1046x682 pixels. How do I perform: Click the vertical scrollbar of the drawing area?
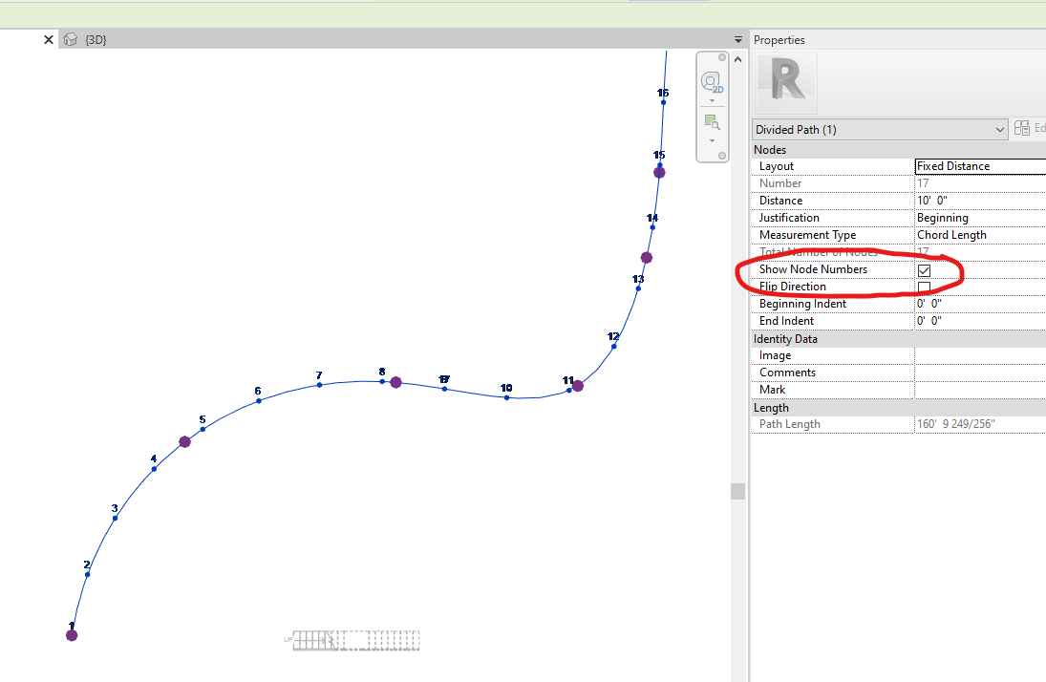737,490
